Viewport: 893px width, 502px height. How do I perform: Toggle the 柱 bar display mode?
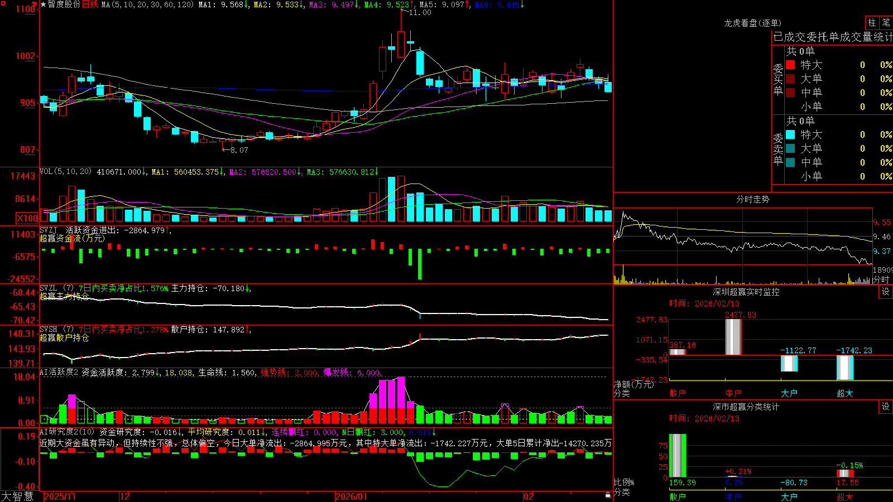872,22
